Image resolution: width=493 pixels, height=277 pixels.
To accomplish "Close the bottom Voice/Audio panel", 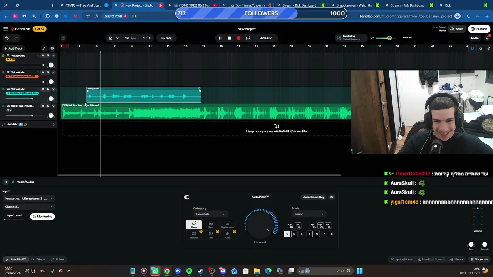I will 6,182.
